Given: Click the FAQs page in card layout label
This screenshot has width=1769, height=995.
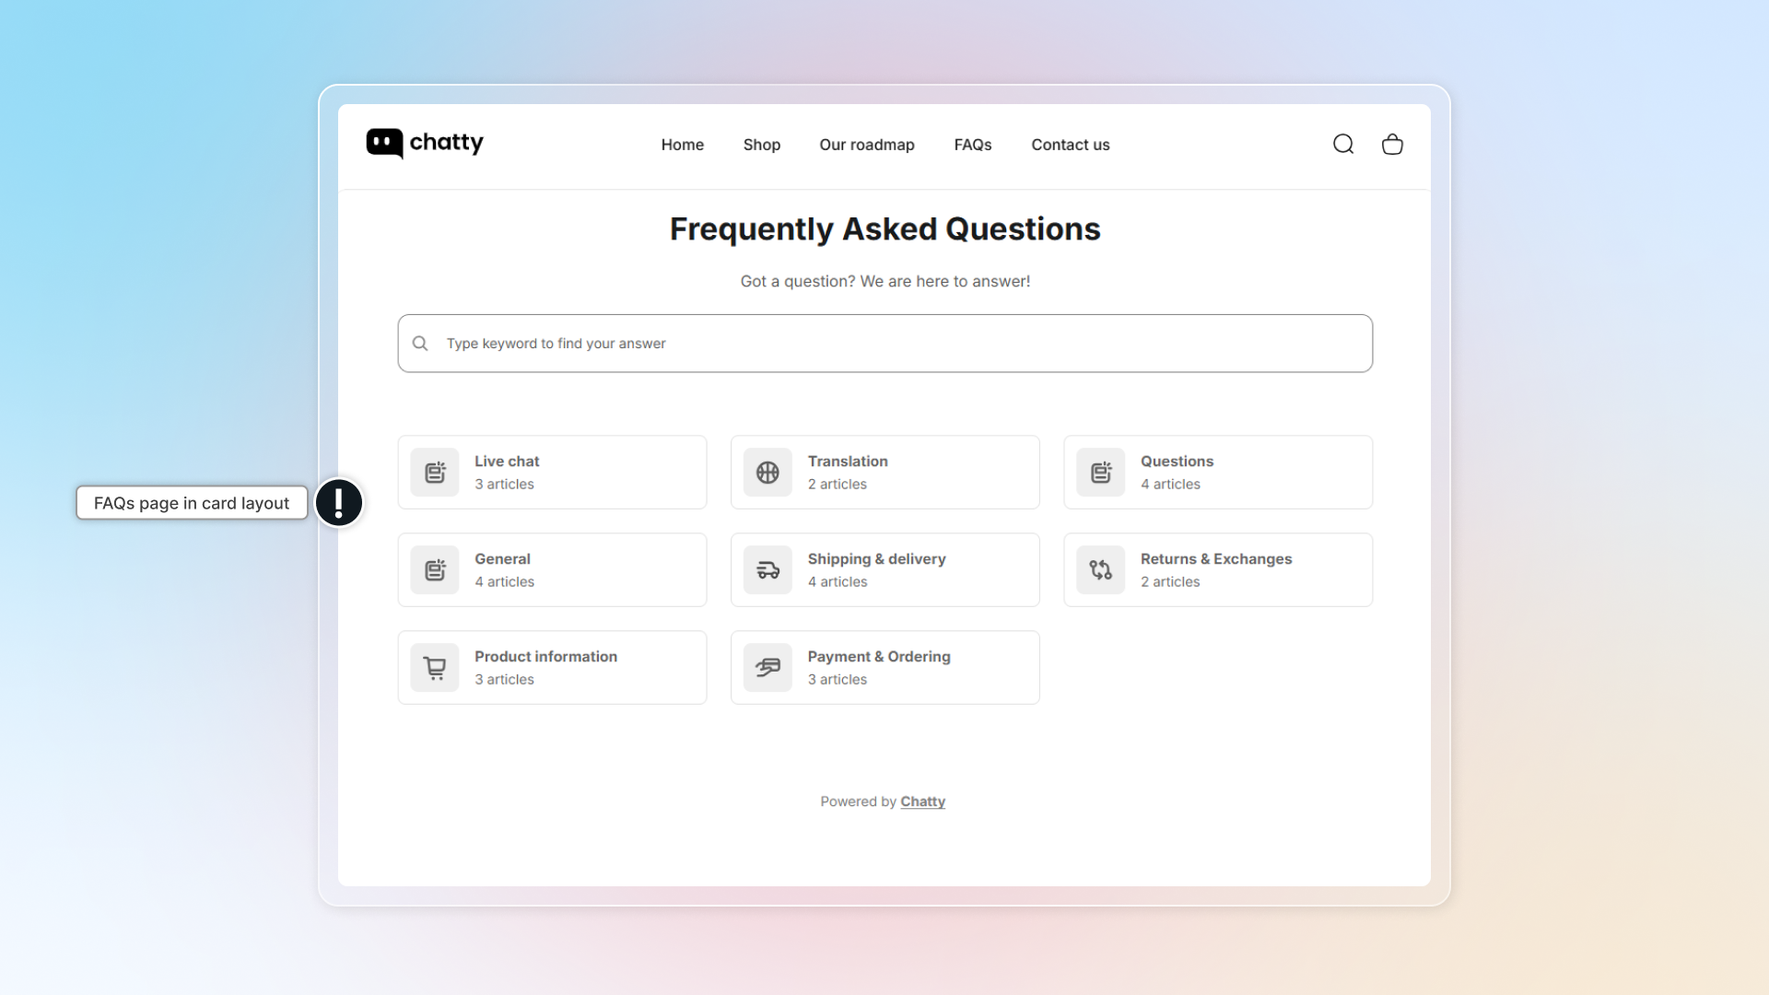Looking at the screenshot, I should click(x=192, y=503).
